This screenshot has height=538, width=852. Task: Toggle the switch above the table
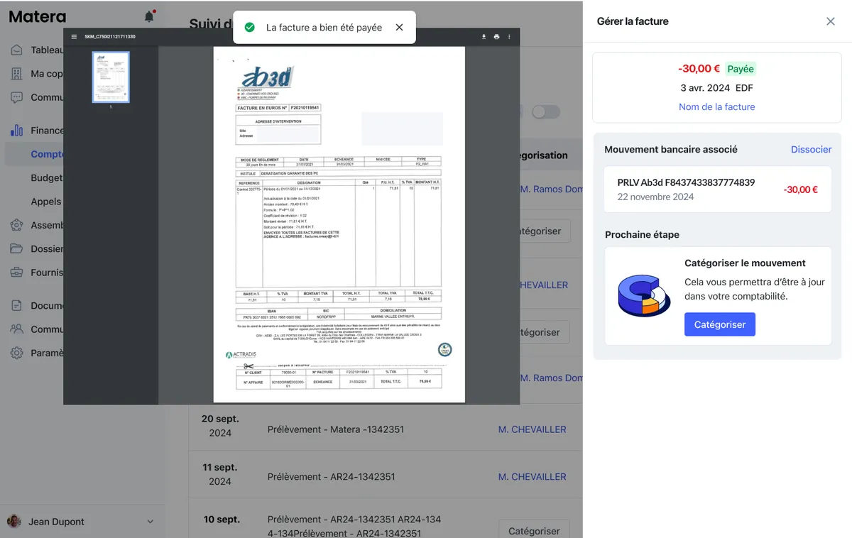point(545,112)
